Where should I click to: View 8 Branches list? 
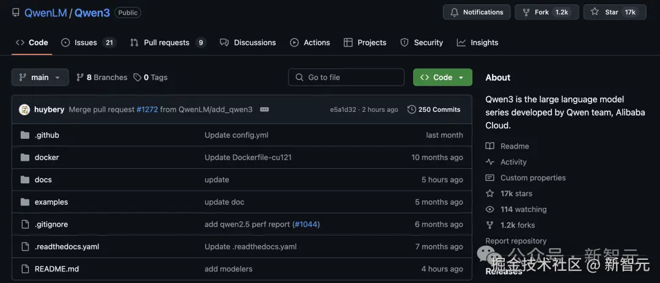click(102, 78)
